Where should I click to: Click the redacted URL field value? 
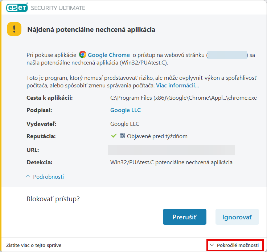point(171,150)
